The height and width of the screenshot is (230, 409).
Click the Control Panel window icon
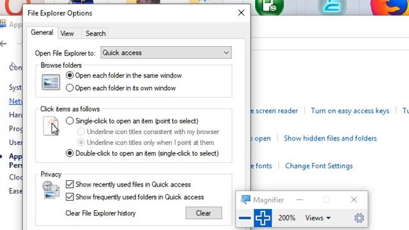pyautogui.click(x=3, y=24)
